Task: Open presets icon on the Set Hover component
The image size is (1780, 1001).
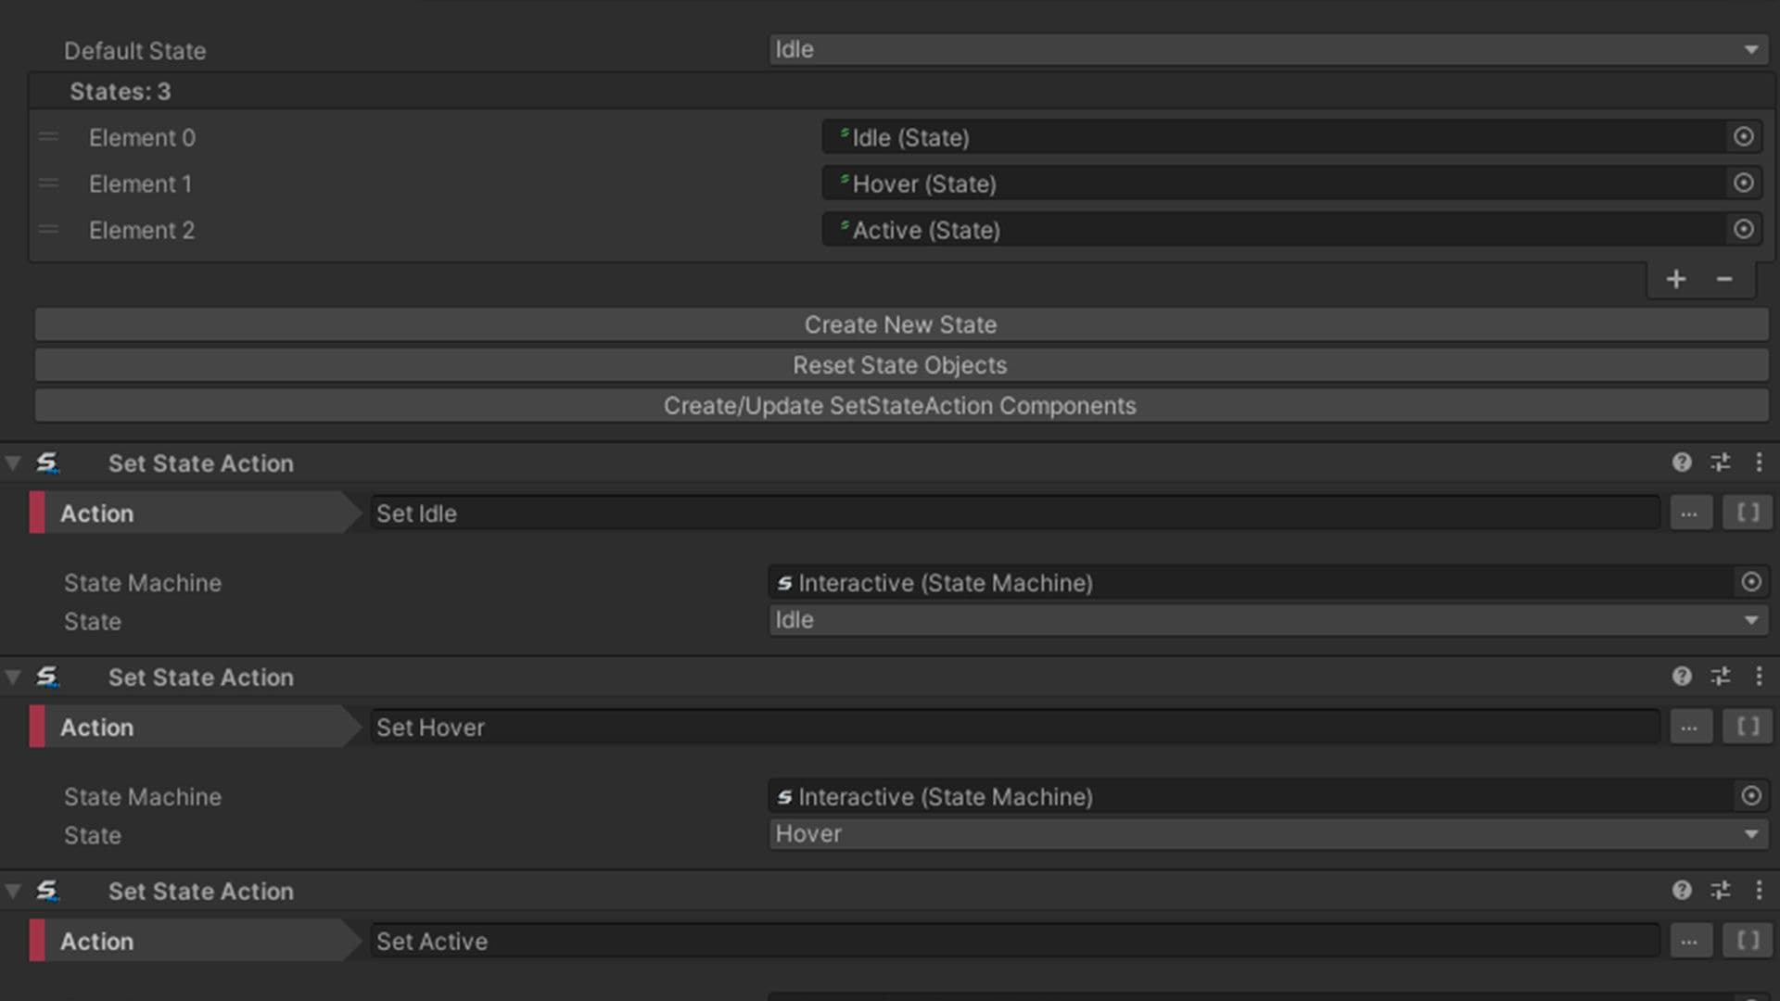Action: 1721,677
